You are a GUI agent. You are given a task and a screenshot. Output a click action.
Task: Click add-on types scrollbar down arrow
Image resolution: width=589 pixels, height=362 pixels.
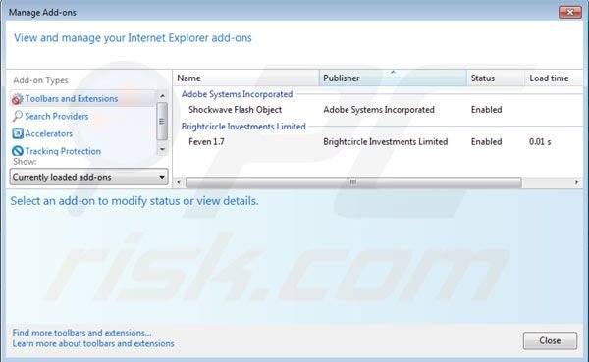click(162, 149)
